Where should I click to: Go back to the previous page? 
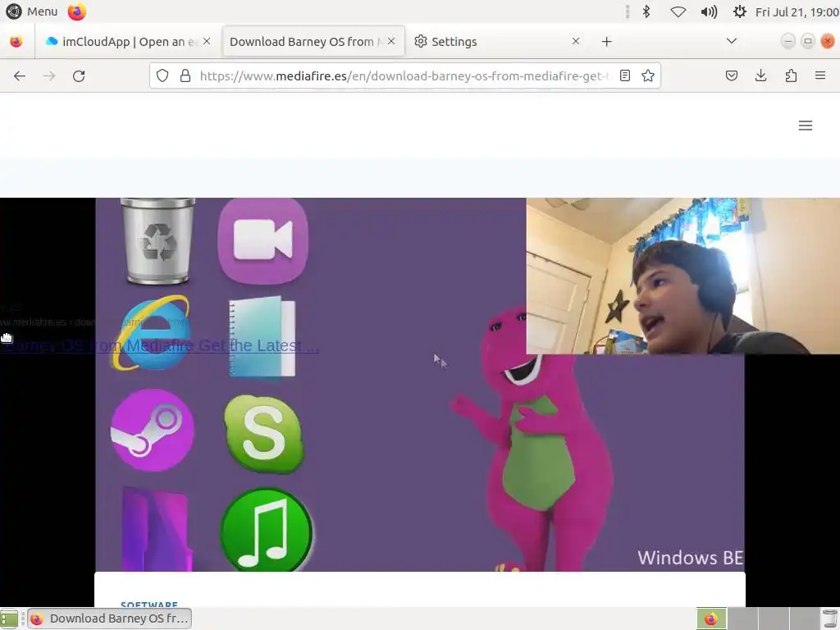(x=20, y=76)
